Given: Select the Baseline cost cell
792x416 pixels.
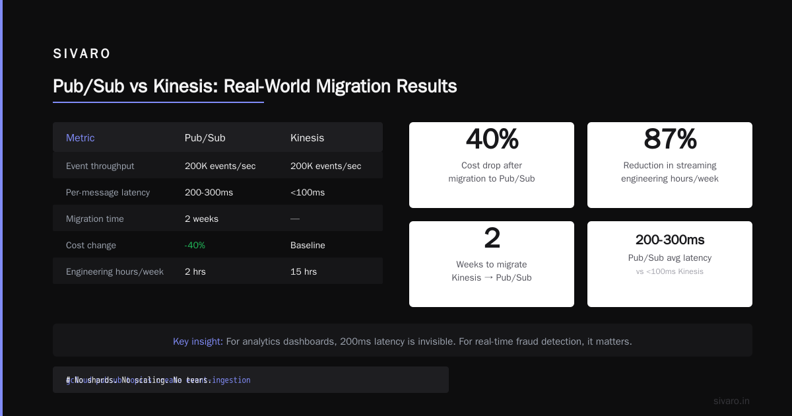Looking at the screenshot, I should coord(308,245).
